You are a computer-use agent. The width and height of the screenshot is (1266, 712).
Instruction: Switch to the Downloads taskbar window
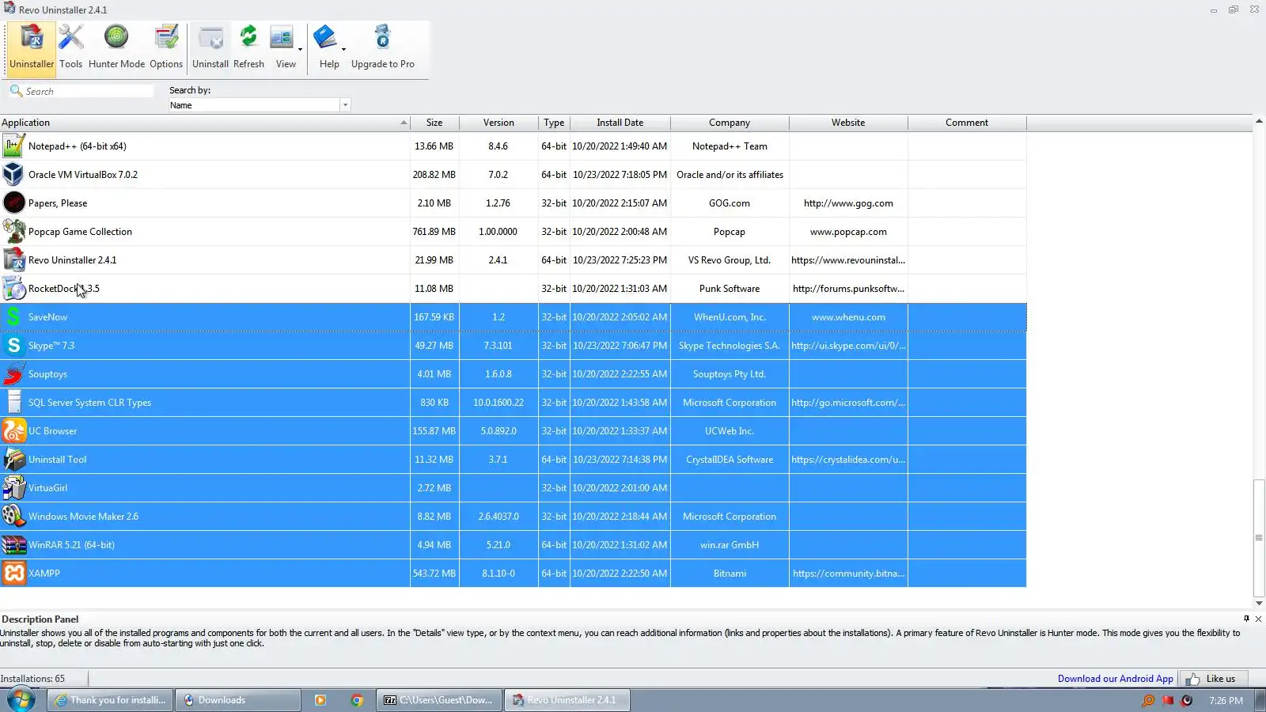238,700
